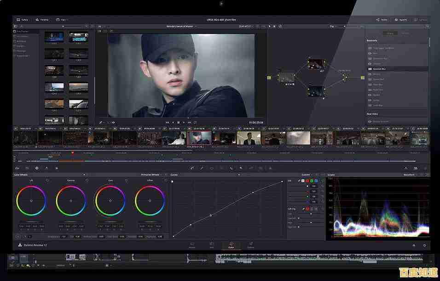Open the Primaries Wheels mode dropdown

point(151,175)
